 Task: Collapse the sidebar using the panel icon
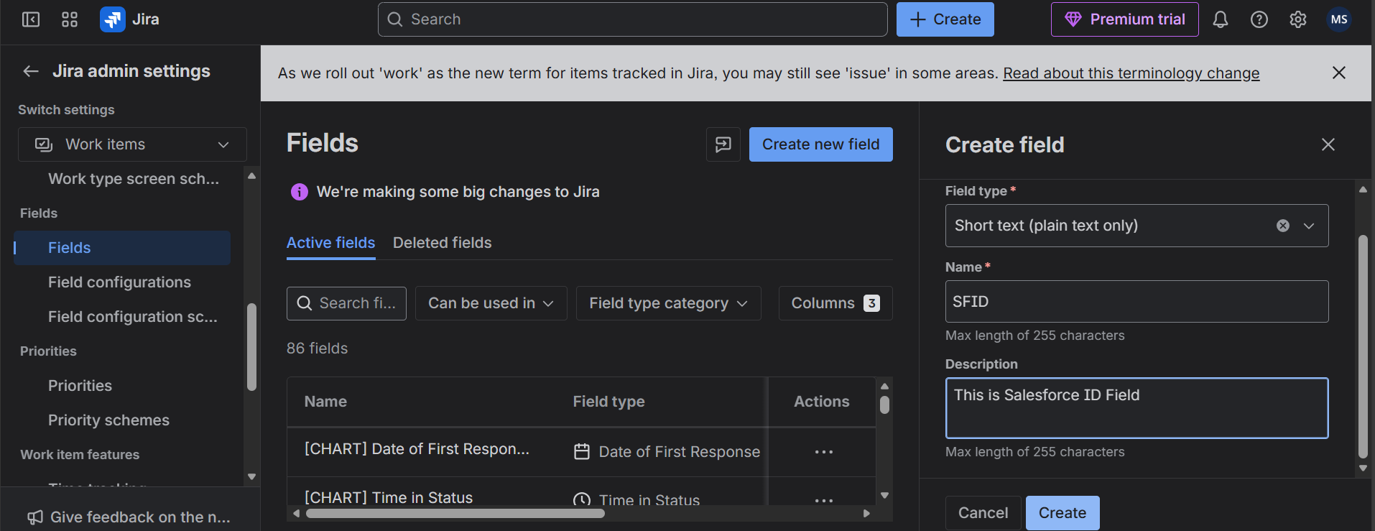point(31,19)
